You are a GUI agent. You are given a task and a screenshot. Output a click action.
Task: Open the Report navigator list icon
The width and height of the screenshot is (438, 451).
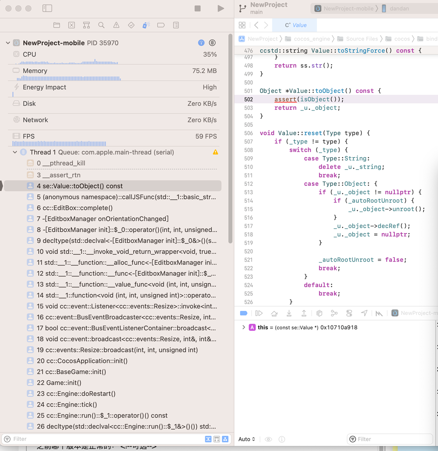(x=176, y=25)
